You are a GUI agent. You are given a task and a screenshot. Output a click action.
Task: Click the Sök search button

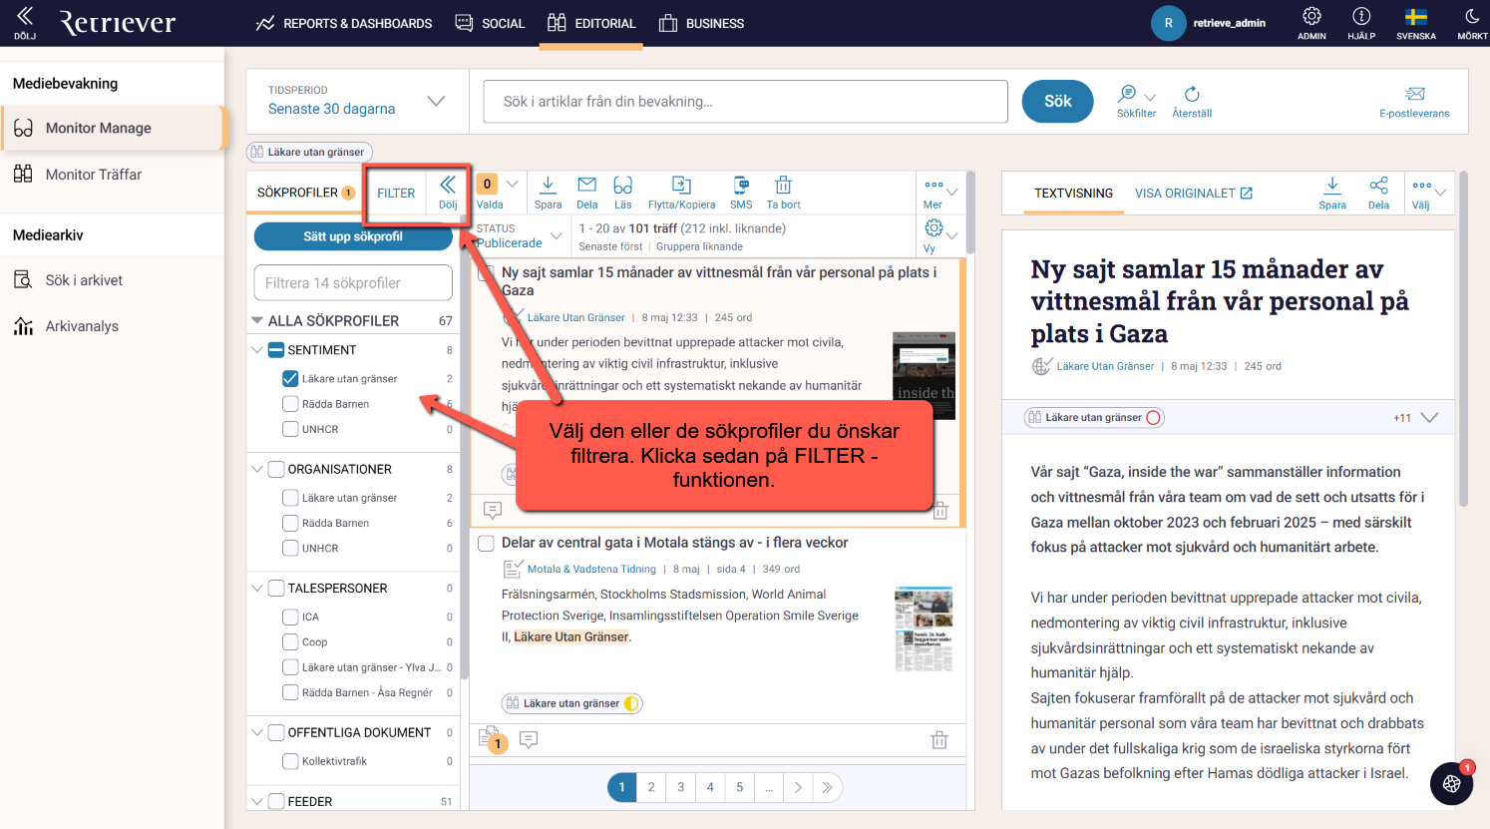click(x=1058, y=101)
